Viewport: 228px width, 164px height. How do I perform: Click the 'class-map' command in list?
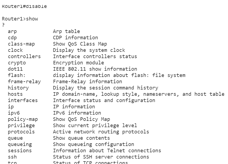[x=21, y=44]
